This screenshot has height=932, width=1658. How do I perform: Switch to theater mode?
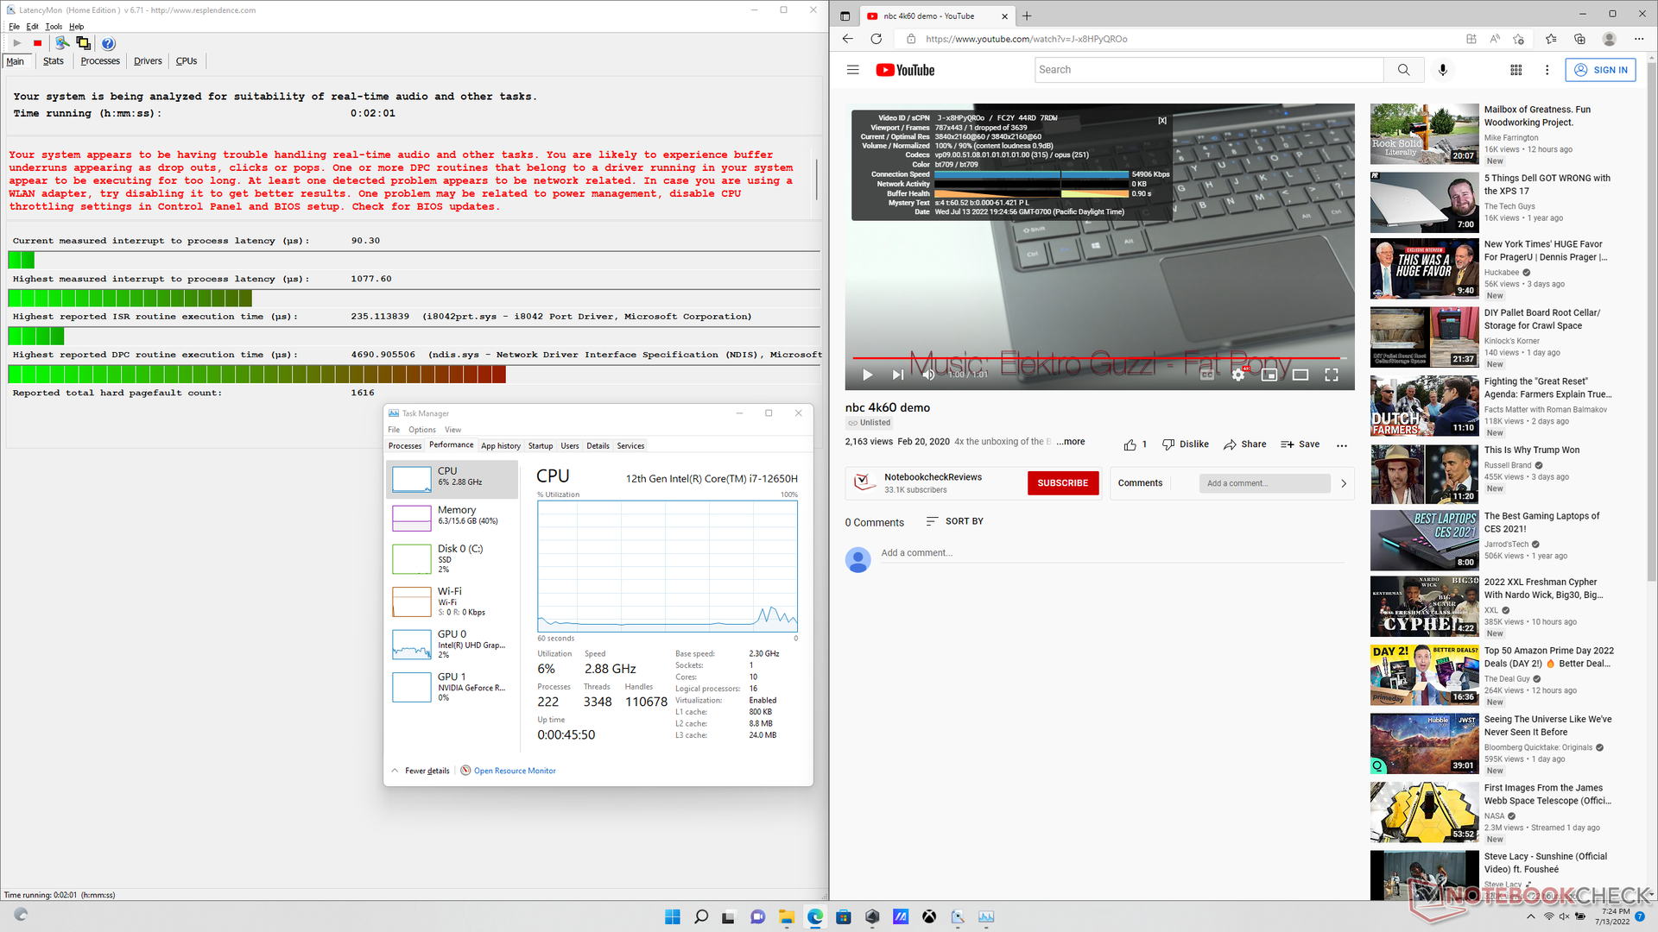[1300, 375]
